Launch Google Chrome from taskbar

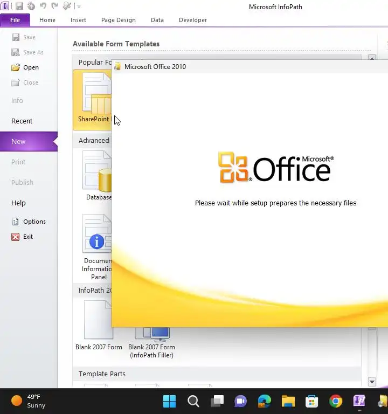336,401
